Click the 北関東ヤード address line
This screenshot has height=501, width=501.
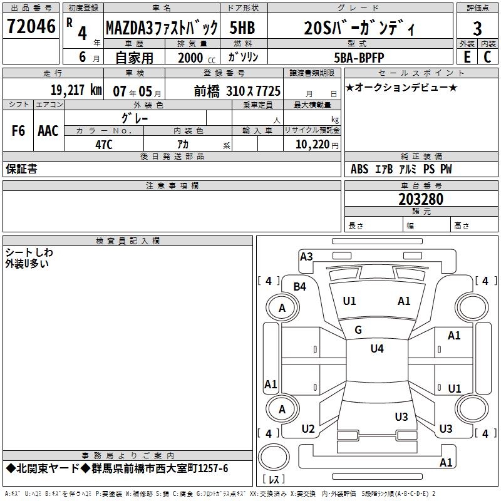117,468
